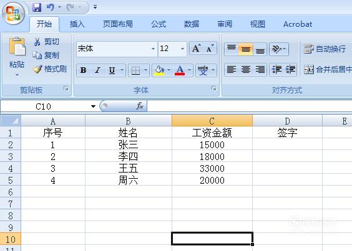
Task: Apply yellow fill color bucket
Action: tap(159, 70)
